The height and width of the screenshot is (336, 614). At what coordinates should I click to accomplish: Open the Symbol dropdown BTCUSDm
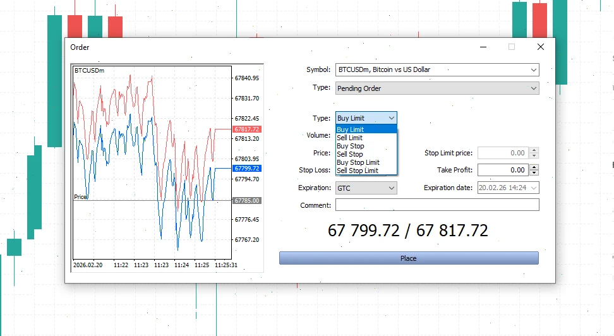coord(437,69)
